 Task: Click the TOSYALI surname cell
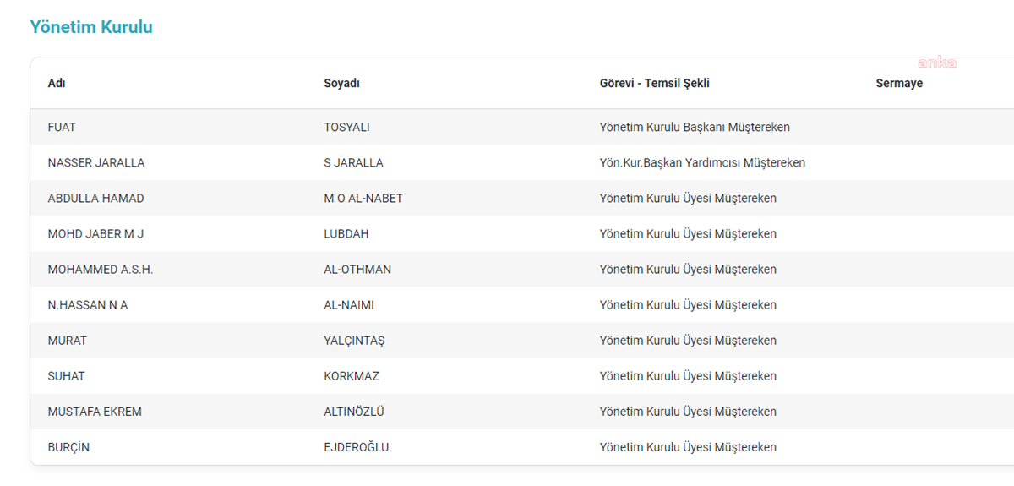[x=346, y=128]
